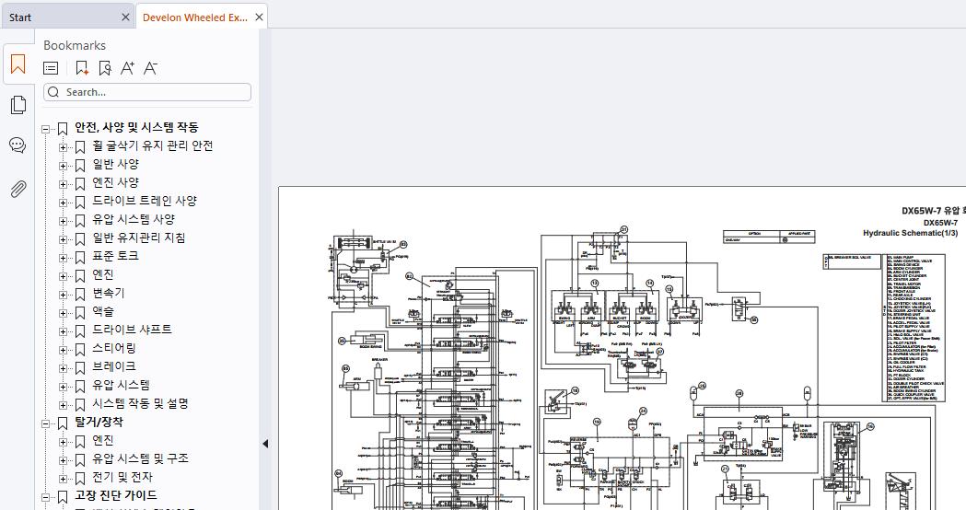Viewport: 966px width, 510px height.
Task: Open the Bookmarks panel icon in sidebar
Action: pyautogui.click(x=17, y=64)
